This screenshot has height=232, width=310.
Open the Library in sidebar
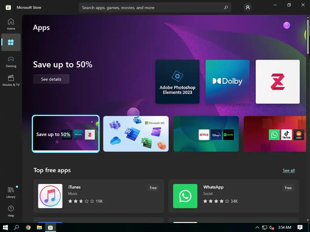click(11, 192)
